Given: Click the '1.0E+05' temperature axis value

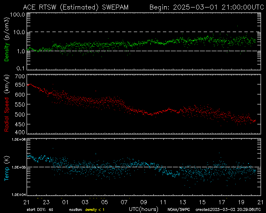Looking at the screenshot, I should pyautogui.click(x=19, y=167).
